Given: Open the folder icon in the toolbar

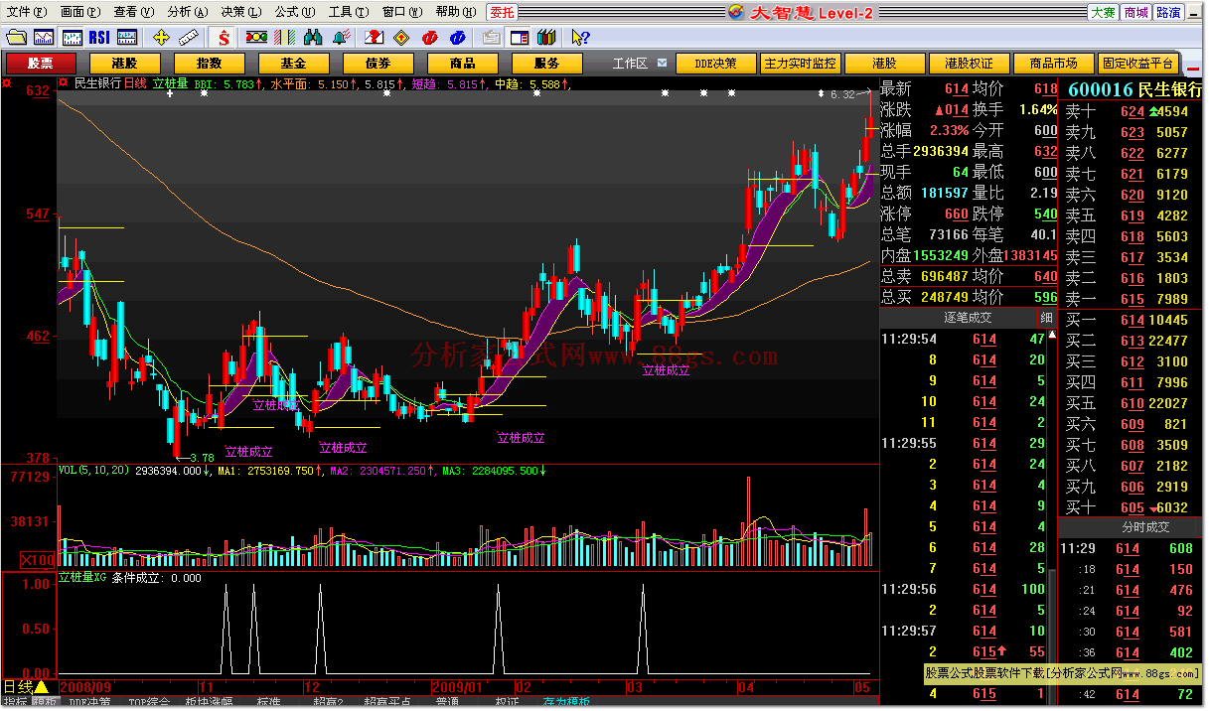Looking at the screenshot, I should point(16,38).
